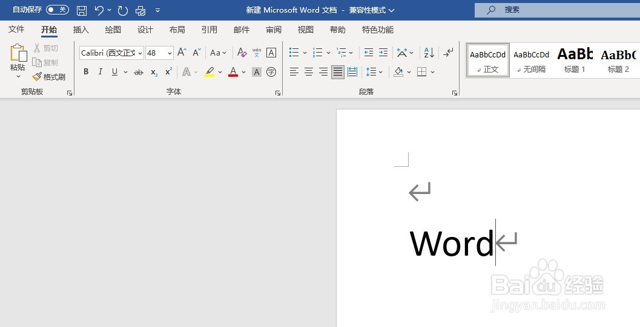The image size is (640, 327).
Task: Switch to the 插入 tab
Action: coord(81,30)
